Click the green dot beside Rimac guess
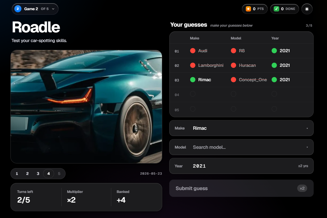This screenshot has width=327, height=218. click(x=193, y=80)
